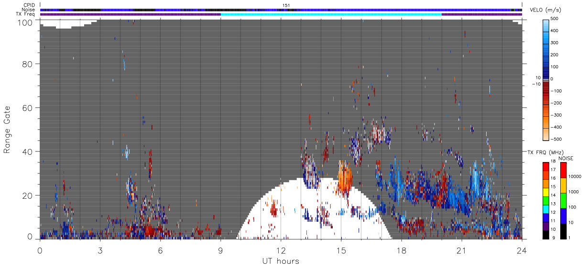Viewport: 587px width, 271px height.
Task: Pick cyan segment of TX FRQ colorbar
Action: click(545, 209)
